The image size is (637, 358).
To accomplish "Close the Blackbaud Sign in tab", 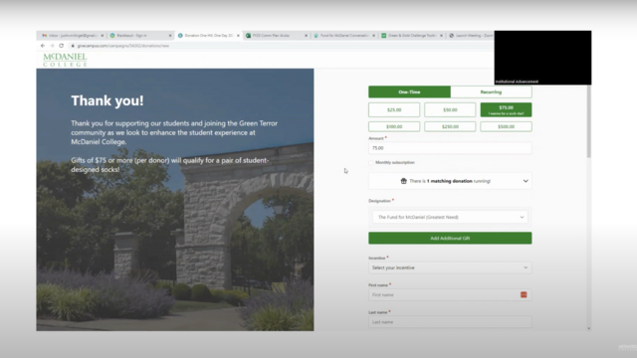I will pyautogui.click(x=170, y=36).
